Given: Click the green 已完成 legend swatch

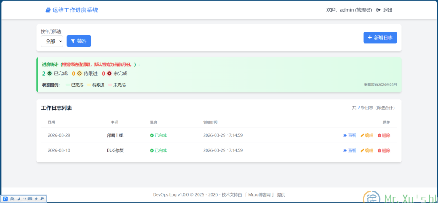Looking at the screenshot, I should [x=68, y=85].
